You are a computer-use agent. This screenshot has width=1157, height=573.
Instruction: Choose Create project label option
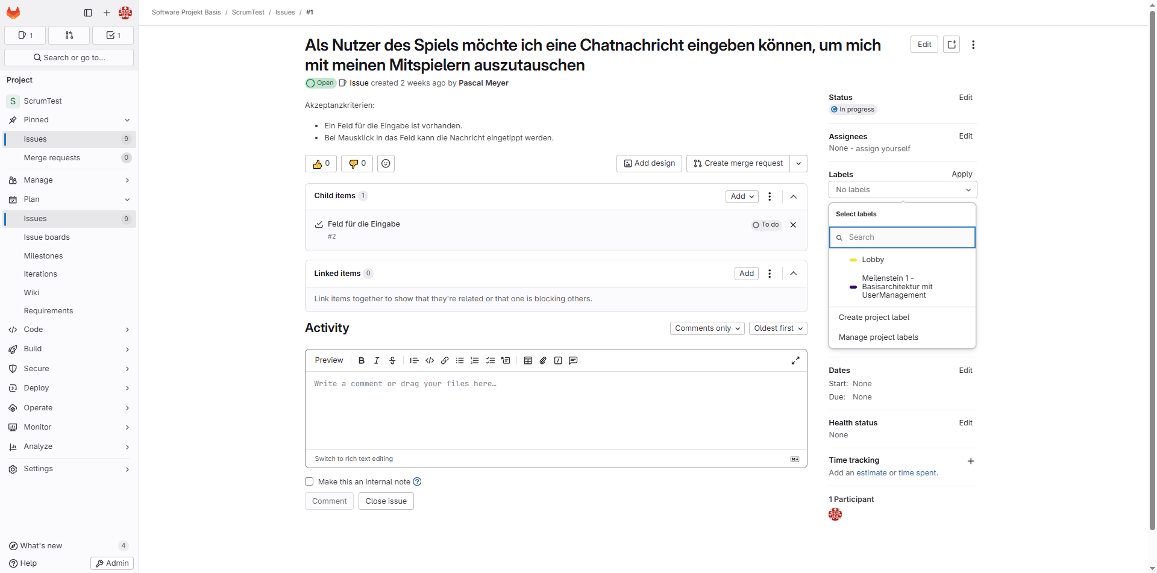click(x=874, y=318)
